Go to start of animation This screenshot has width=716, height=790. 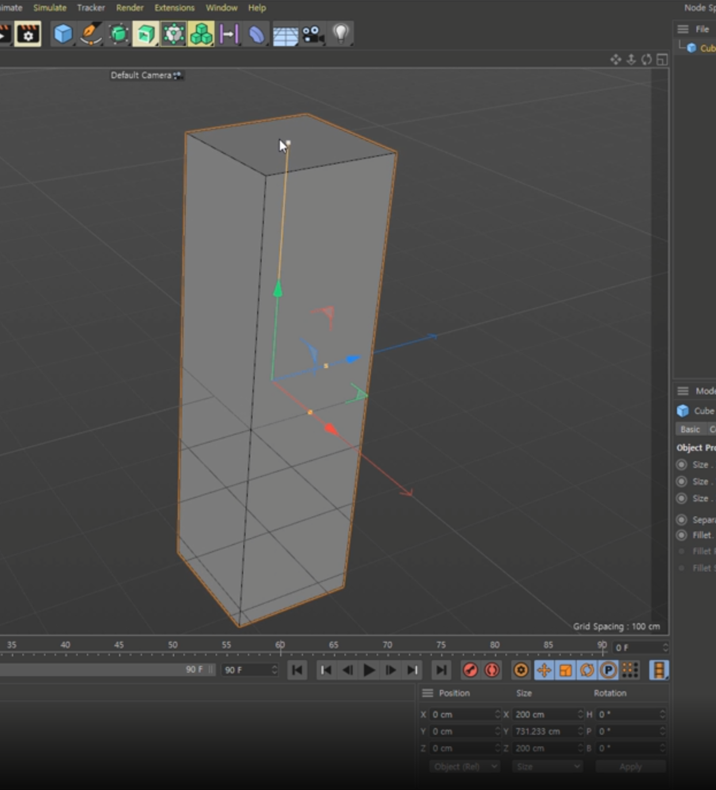pos(297,670)
